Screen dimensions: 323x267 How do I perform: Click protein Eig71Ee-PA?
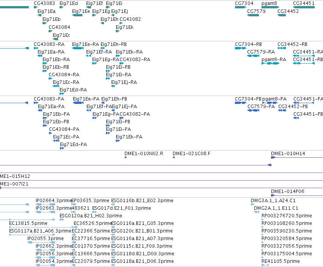(86, 99)
